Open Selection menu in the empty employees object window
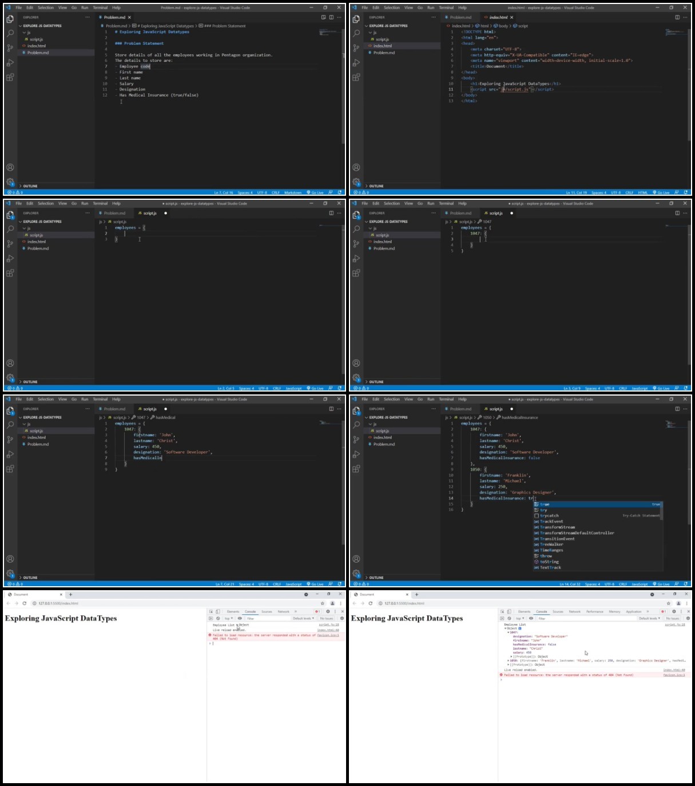Viewport: 695px width, 786px height. click(46, 203)
